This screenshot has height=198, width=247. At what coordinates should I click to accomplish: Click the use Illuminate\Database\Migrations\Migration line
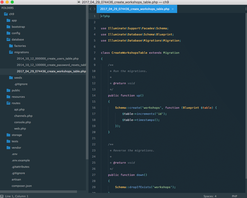[x=141, y=40]
